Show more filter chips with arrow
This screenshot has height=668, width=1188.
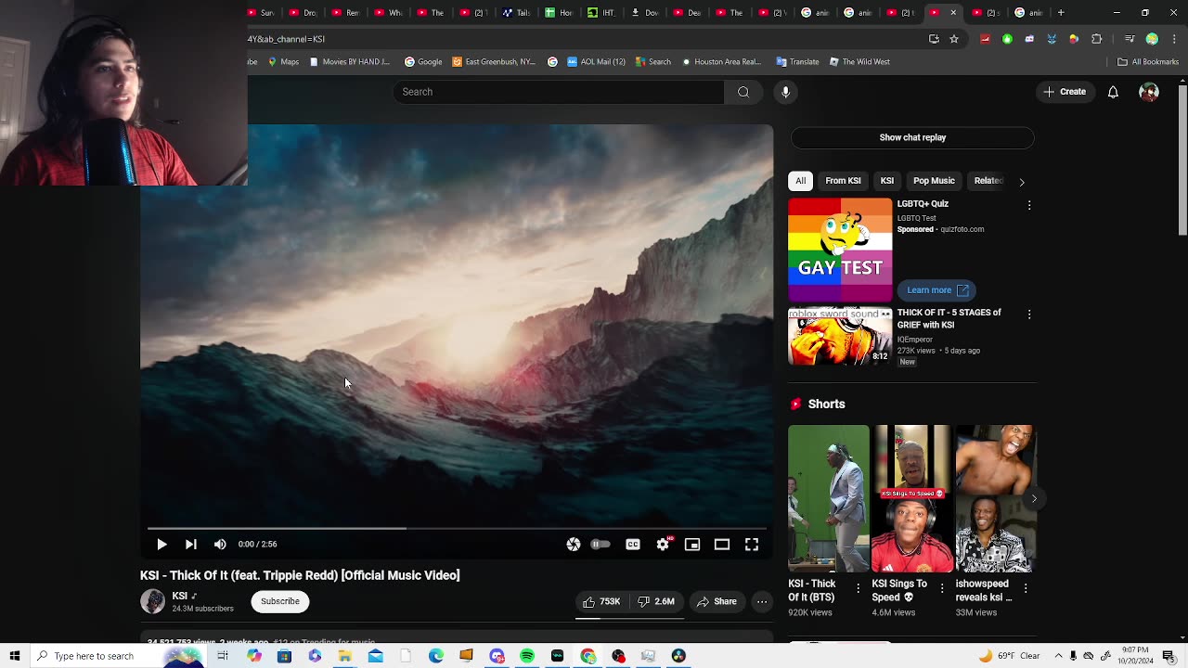coord(1022,182)
